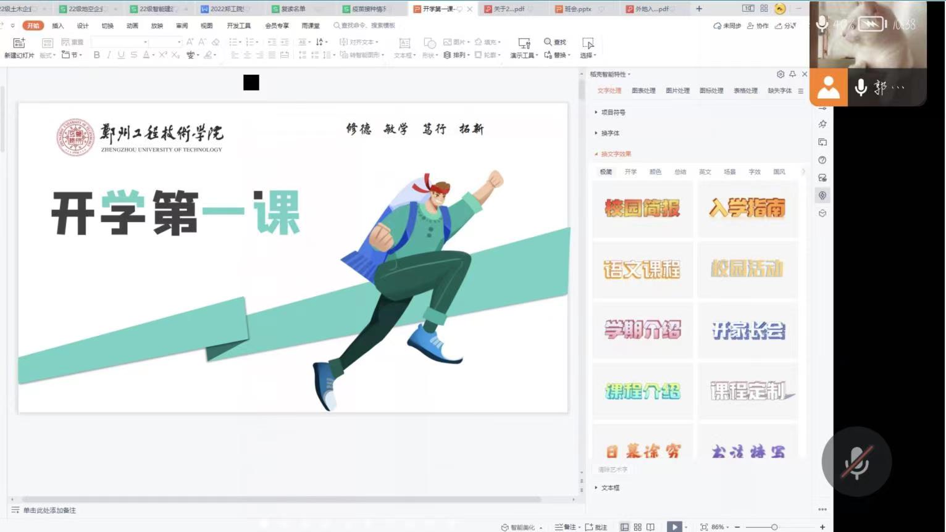Unmute the microphone in the meeting overlay

pyautogui.click(x=856, y=462)
